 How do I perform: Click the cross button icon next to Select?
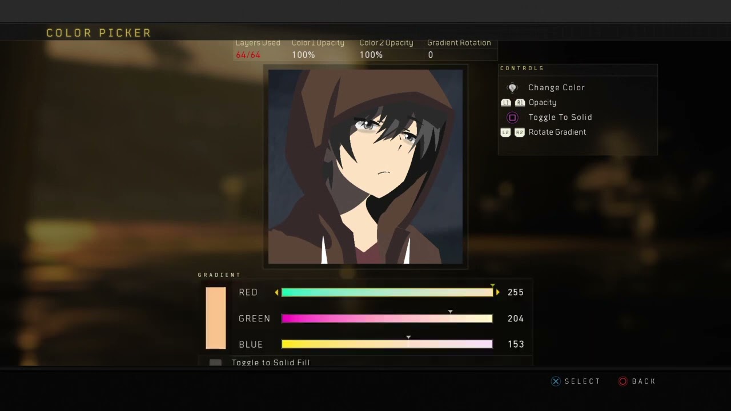point(556,381)
